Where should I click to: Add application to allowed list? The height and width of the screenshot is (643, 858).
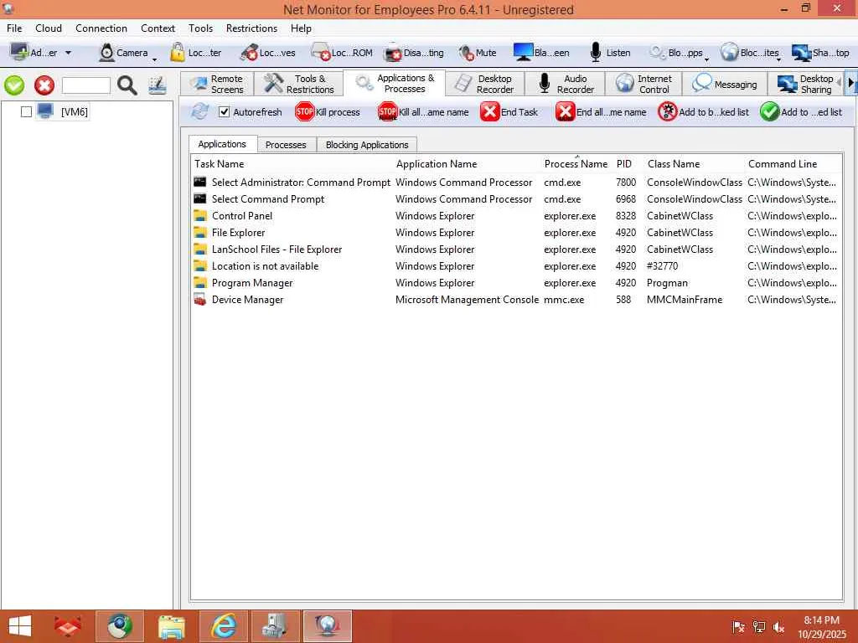pos(800,111)
